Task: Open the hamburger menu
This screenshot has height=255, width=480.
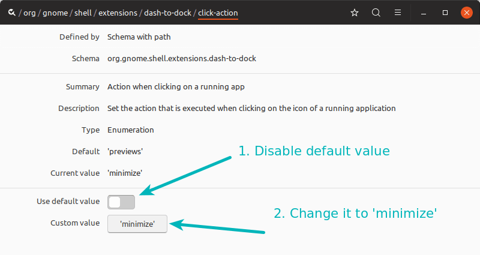Action: coord(398,13)
